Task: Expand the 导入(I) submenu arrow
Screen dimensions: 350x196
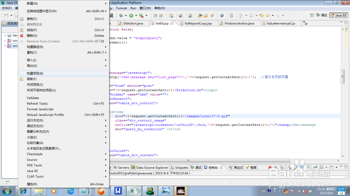Action: click(106, 60)
